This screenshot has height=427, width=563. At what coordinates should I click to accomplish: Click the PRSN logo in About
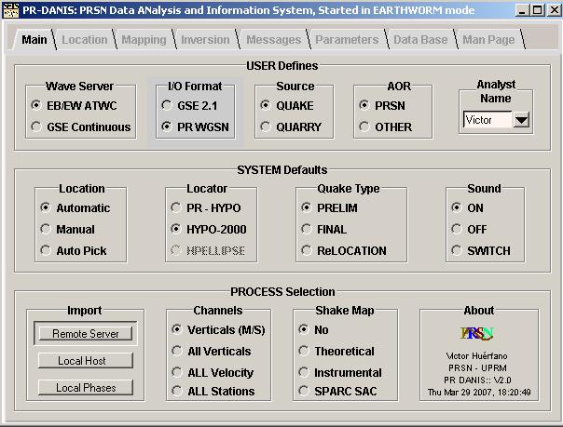pyautogui.click(x=477, y=333)
